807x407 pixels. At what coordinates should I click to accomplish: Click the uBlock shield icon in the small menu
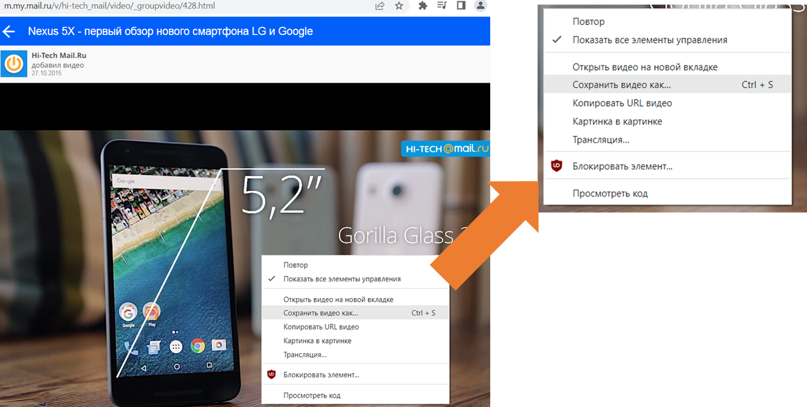[x=272, y=375]
